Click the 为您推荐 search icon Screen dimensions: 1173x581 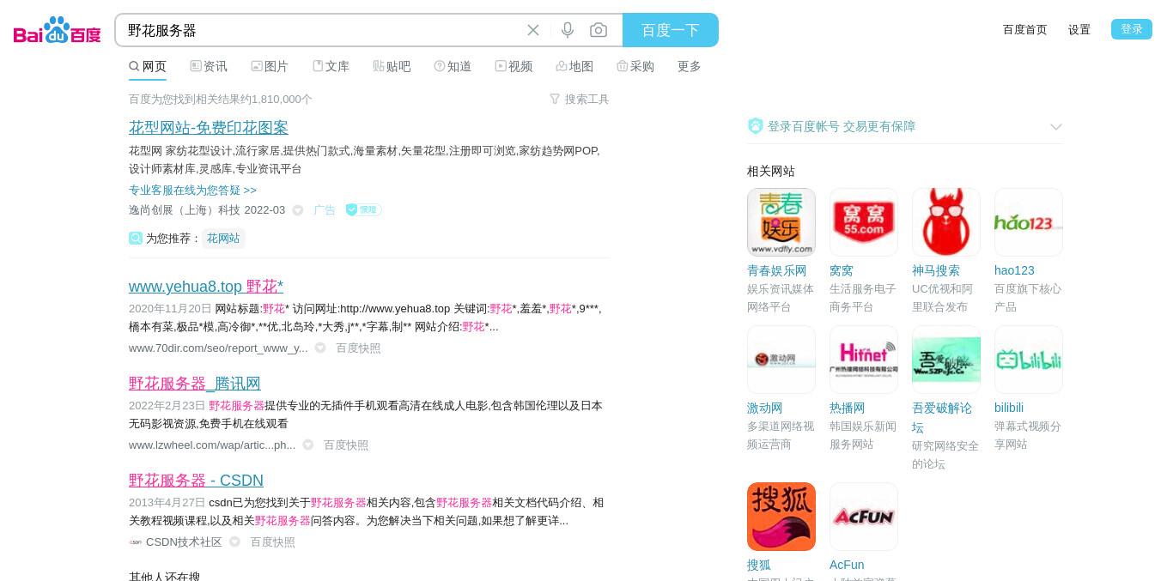[x=136, y=238]
